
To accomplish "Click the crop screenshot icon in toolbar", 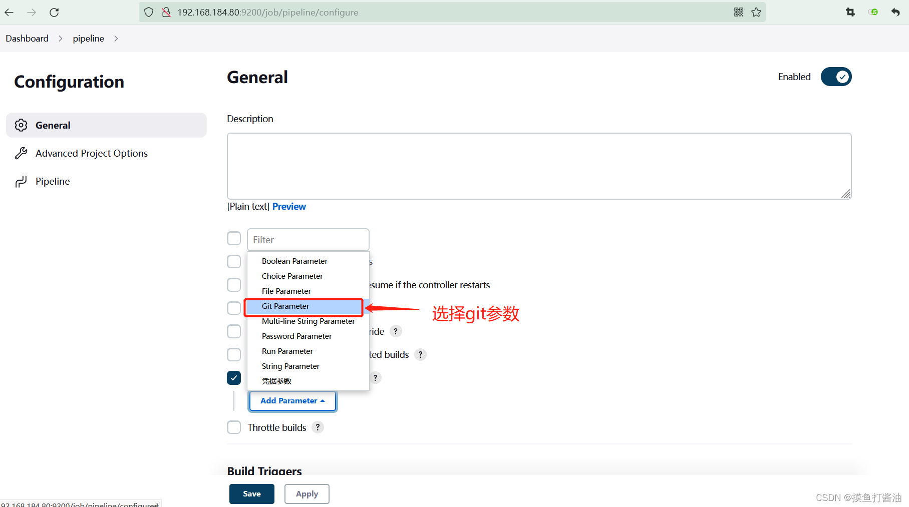I will pos(850,13).
